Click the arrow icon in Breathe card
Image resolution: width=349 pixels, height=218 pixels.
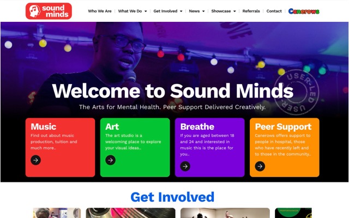185,166
